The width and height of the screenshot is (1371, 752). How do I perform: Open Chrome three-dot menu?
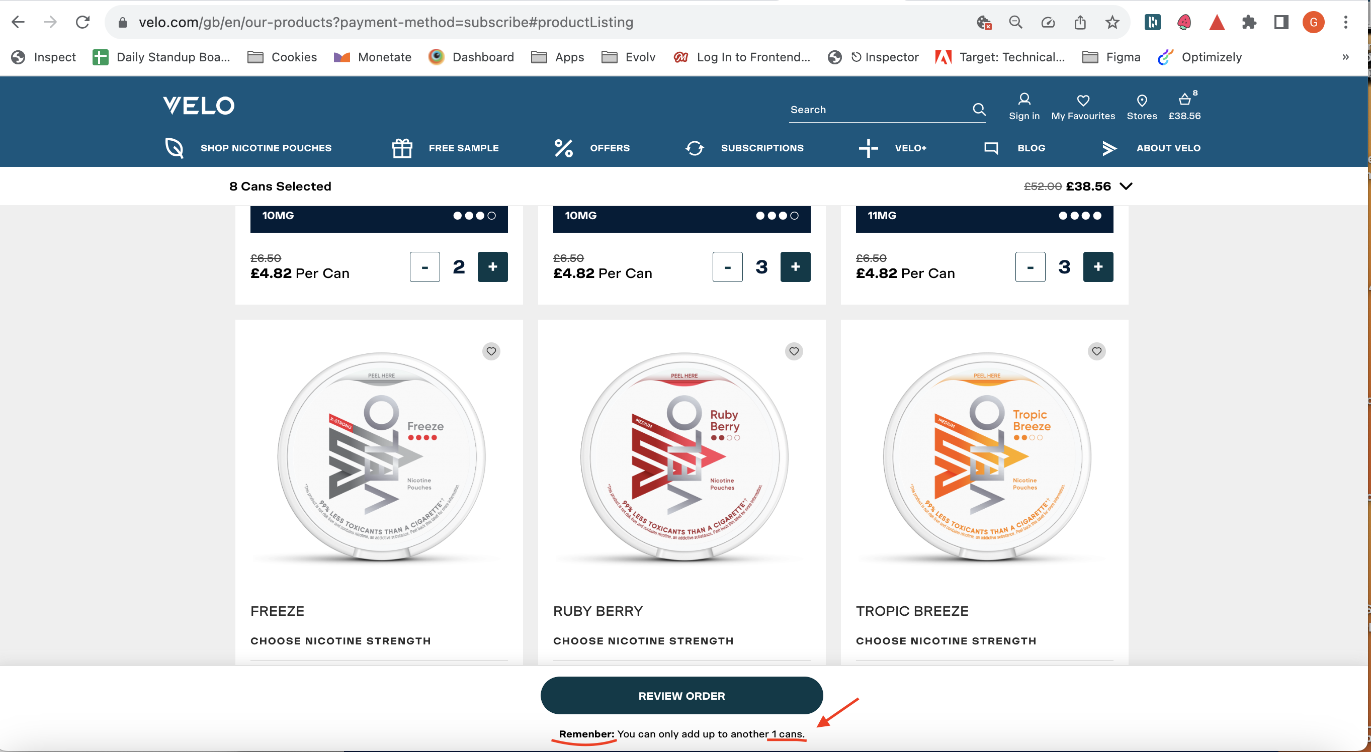coord(1345,22)
